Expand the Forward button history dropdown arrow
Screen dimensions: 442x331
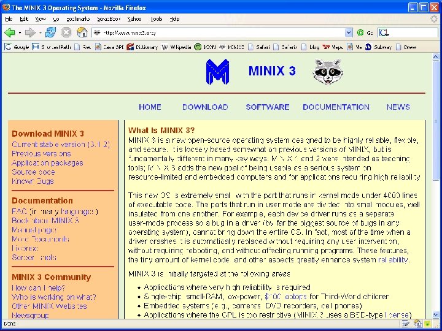[x=40, y=32]
